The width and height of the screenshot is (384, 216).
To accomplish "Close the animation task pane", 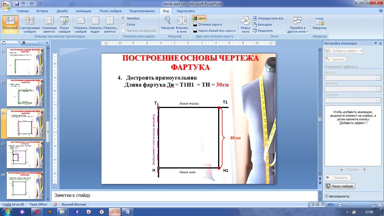I will coord(381,43).
